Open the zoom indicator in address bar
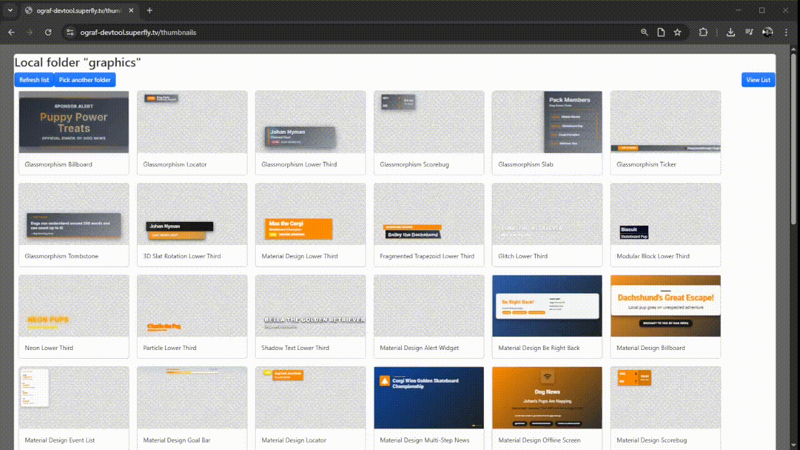The height and width of the screenshot is (450, 800). pos(644,32)
